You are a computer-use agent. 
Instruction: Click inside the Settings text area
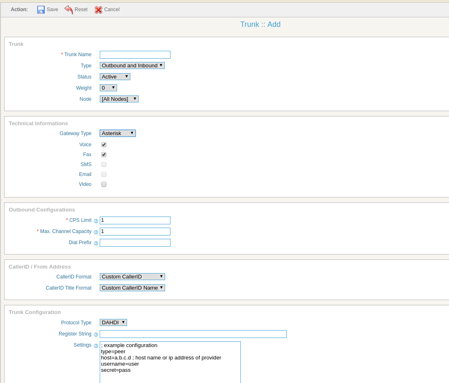point(170,362)
